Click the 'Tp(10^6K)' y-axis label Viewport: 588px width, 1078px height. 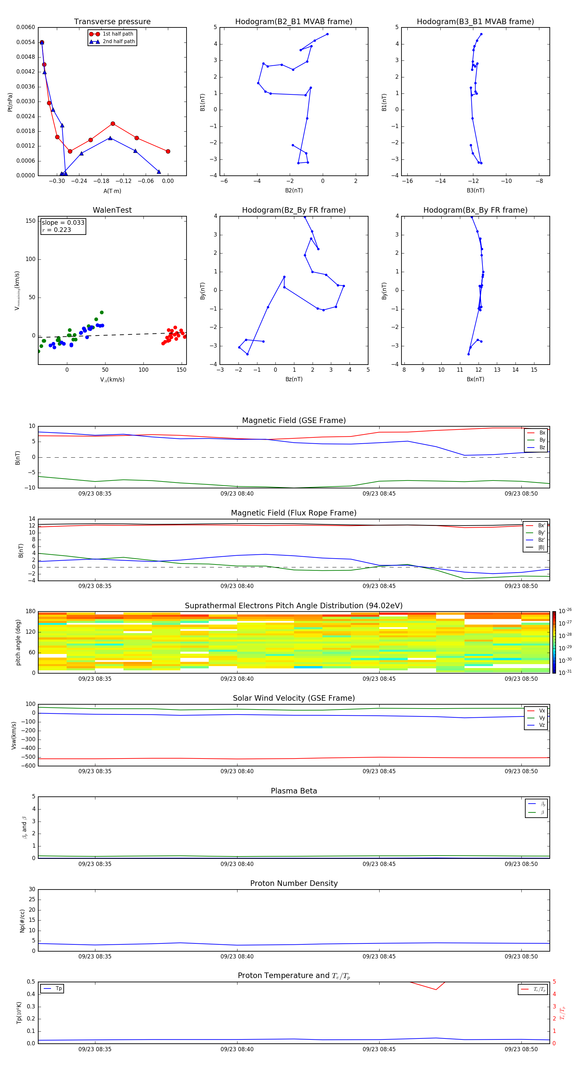point(19,1013)
